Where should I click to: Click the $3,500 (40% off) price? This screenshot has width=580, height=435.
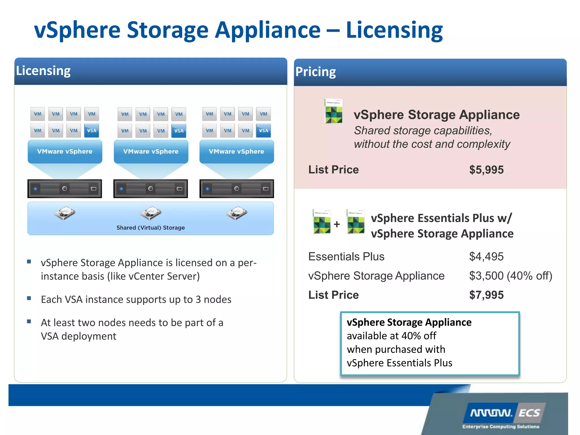point(511,276)
